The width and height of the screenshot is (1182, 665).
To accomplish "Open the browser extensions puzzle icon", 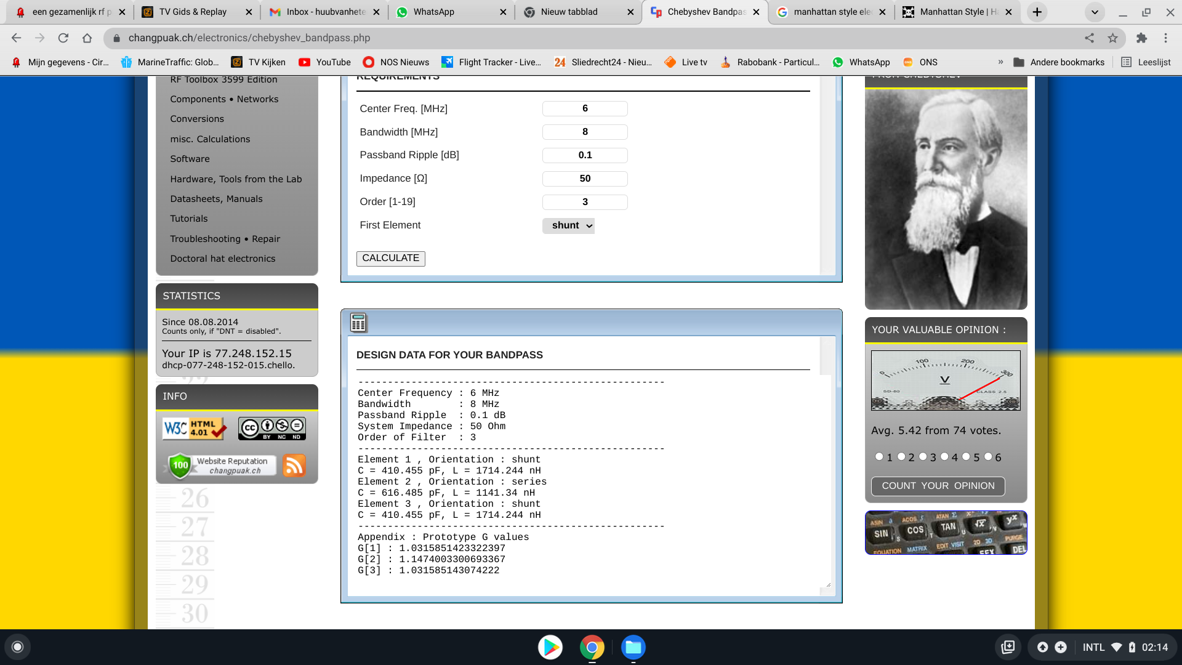I will 1141,38.
